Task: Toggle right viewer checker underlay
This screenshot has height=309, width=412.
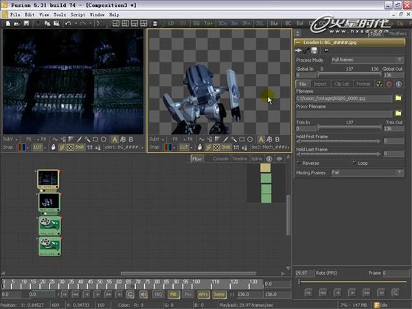Action: point(216,148)
